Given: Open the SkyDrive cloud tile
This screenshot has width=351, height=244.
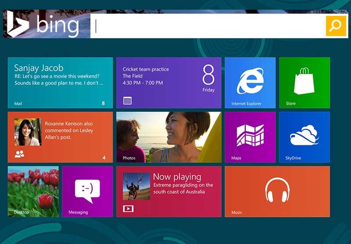Looking at the screenshot, I should tap(304, 137).
